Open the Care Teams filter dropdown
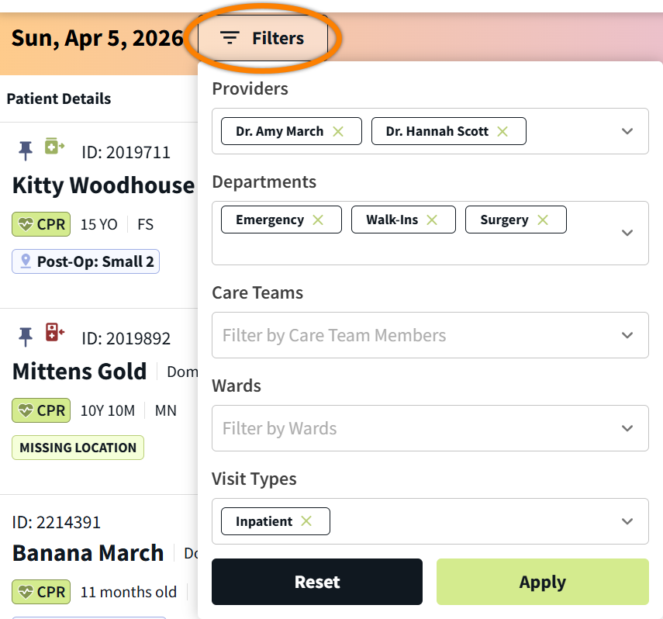The image size is (663, 619). 627,335
